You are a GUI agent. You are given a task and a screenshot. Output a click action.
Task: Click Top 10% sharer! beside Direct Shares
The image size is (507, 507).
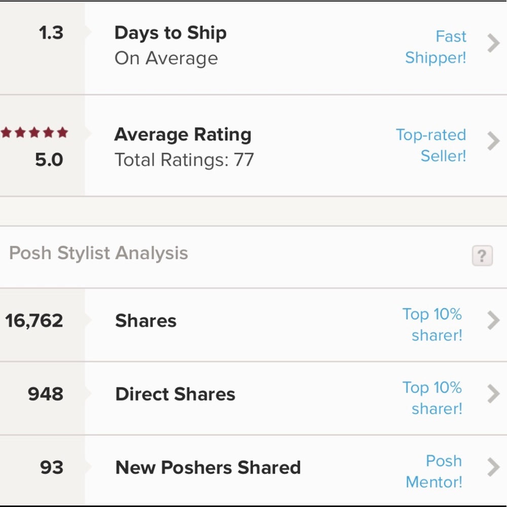pyautogui.click(x=432, y=398)
